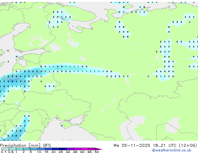
Task: Click the "50" legend scale value
Action: 97,152
